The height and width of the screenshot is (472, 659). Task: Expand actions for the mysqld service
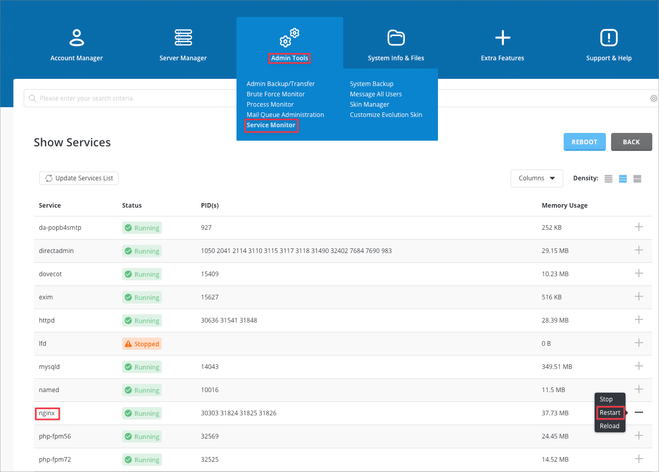[639, 366]
